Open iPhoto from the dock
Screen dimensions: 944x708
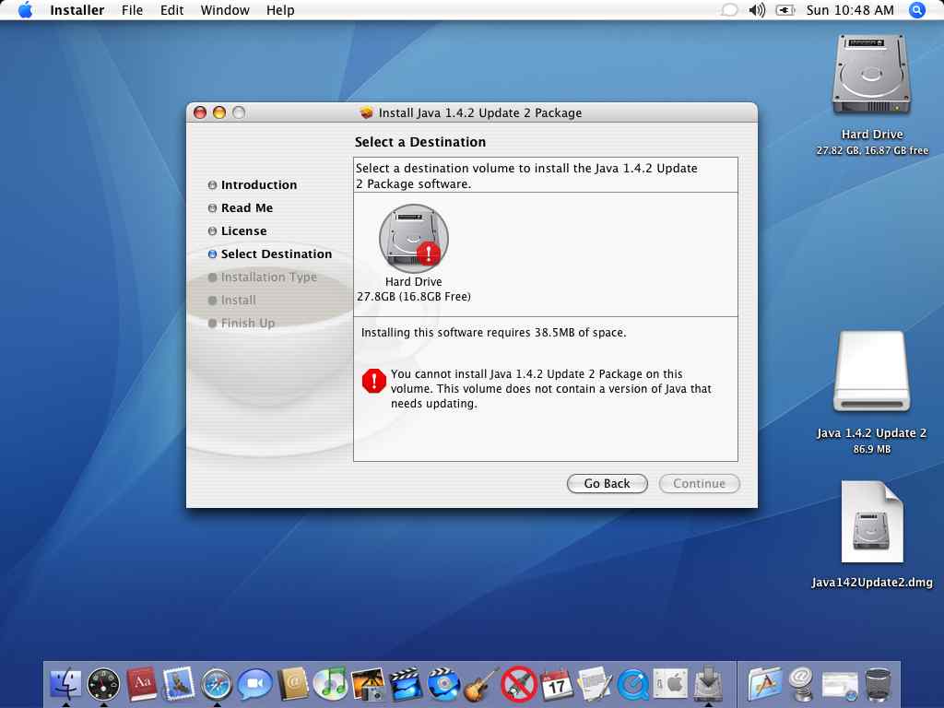tap(368, 685)
